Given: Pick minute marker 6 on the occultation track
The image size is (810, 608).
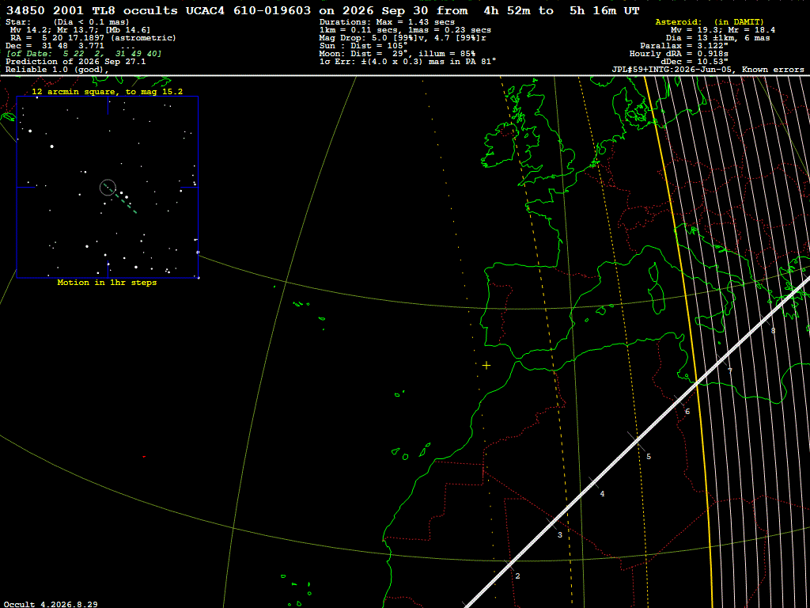Looking at the screenshot, I should tap(687, 412).
